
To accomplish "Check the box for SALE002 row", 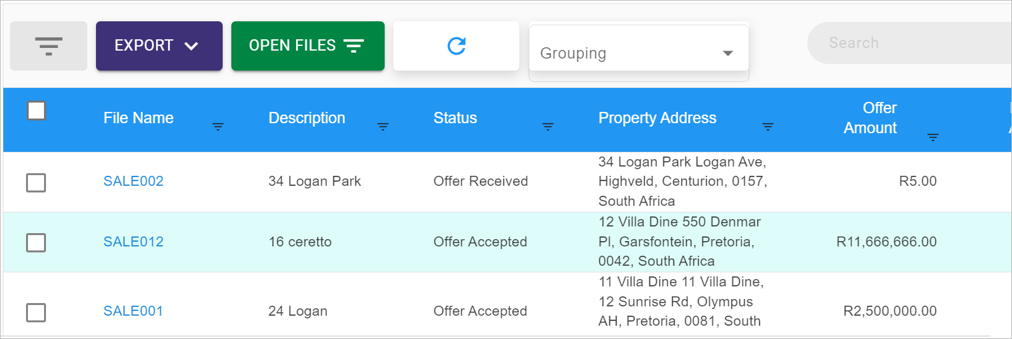I will 36,182.
